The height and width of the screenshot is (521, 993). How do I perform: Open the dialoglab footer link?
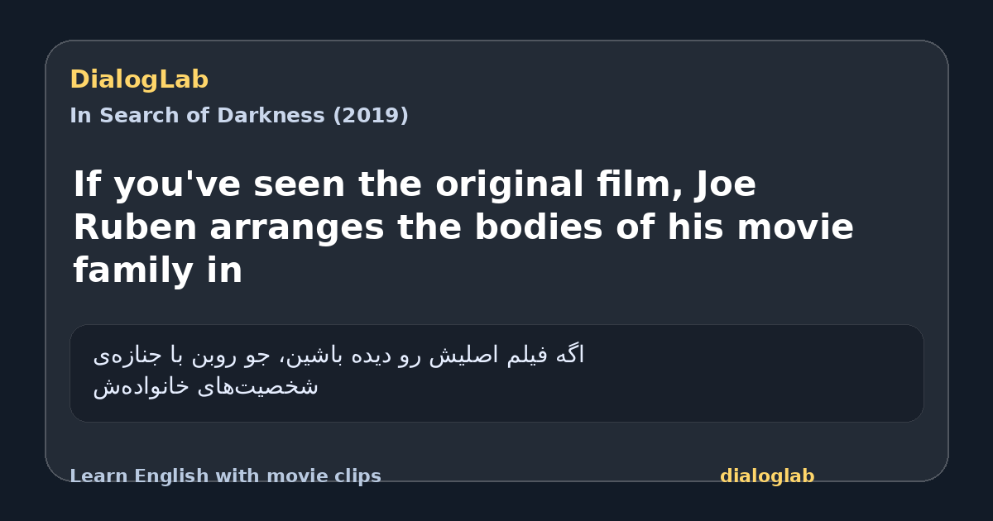tap(767, 476)
